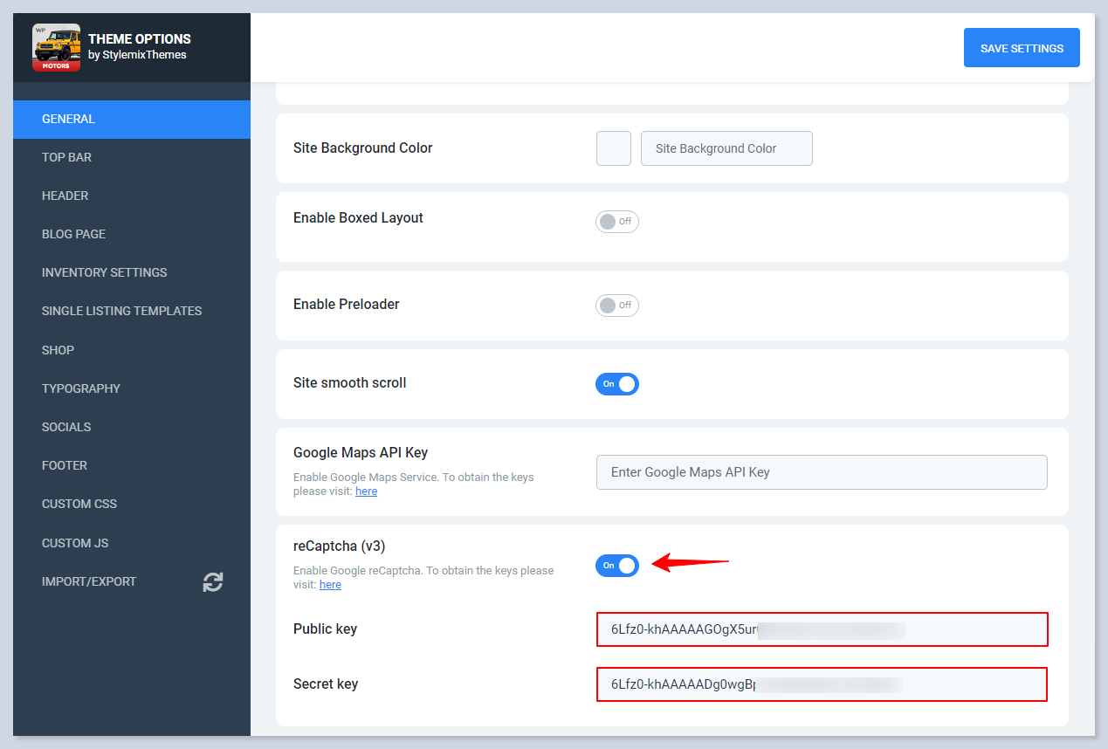Select Blog Page in the sidebar
1108x749 pixels.
click(73, 234)
